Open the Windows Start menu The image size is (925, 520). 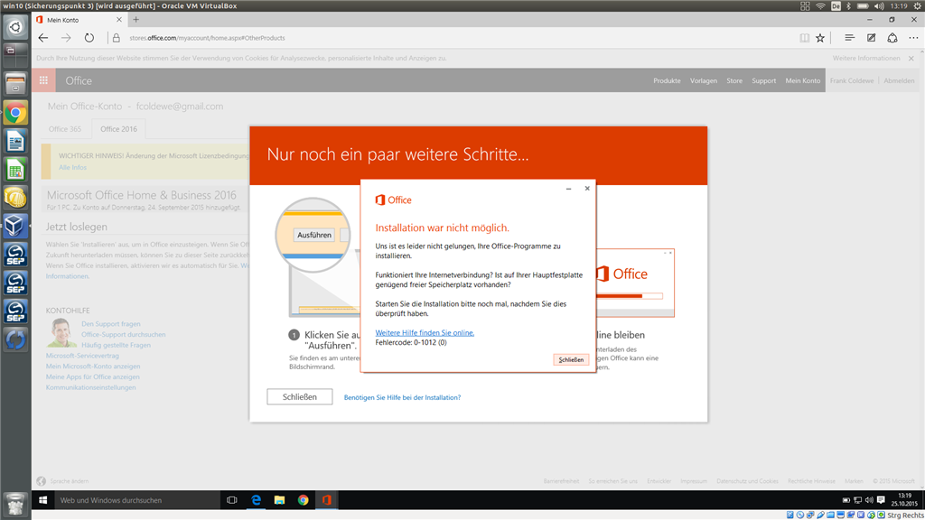click(42, 500)
